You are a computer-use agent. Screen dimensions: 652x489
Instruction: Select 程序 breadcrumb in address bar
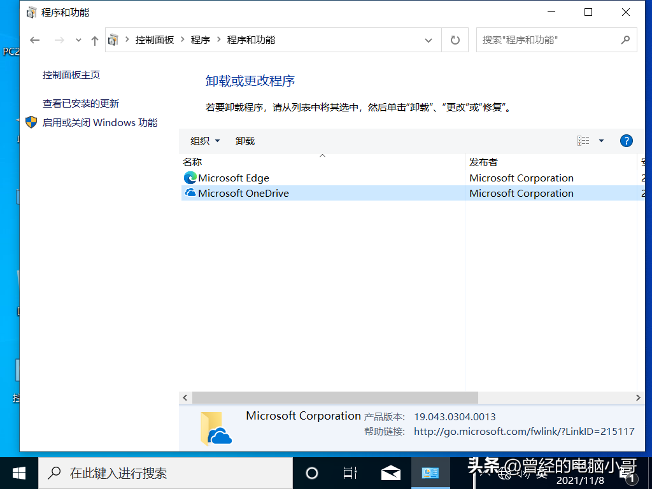click(201, 40)
